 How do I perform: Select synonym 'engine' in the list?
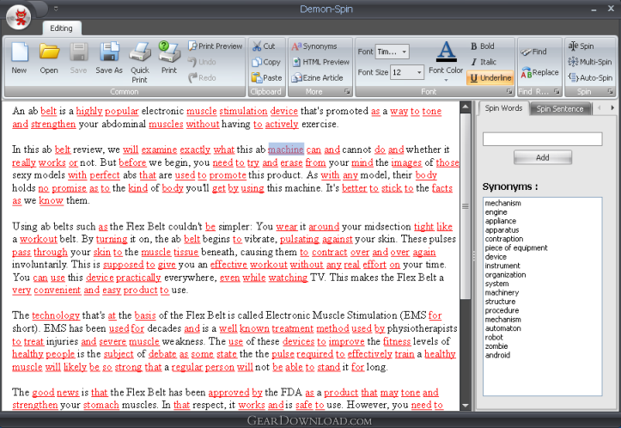click(x=496, y=212)
